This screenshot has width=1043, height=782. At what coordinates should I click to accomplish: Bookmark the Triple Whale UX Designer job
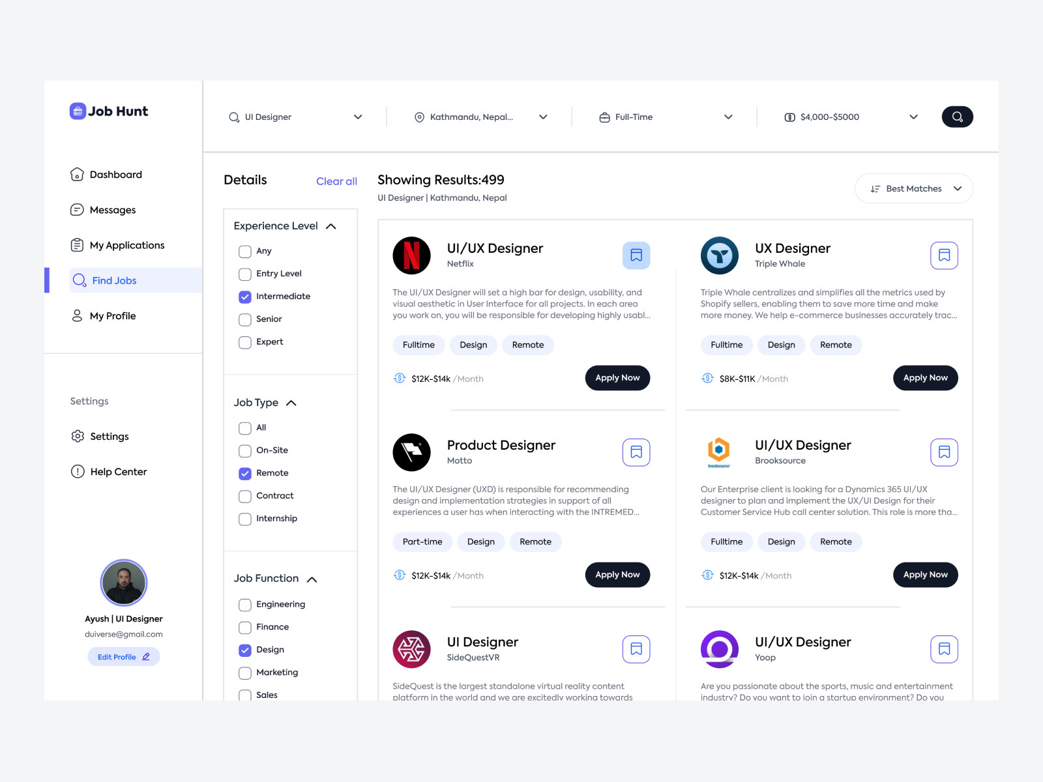[944, 255]
